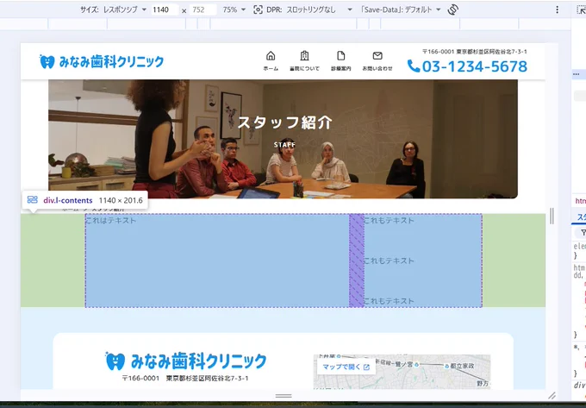Viewport: 586px width, 408px height.
Task: Click the スタッフ紹介 hero heading
Action: pyautogui.click(x=284, y=122)
